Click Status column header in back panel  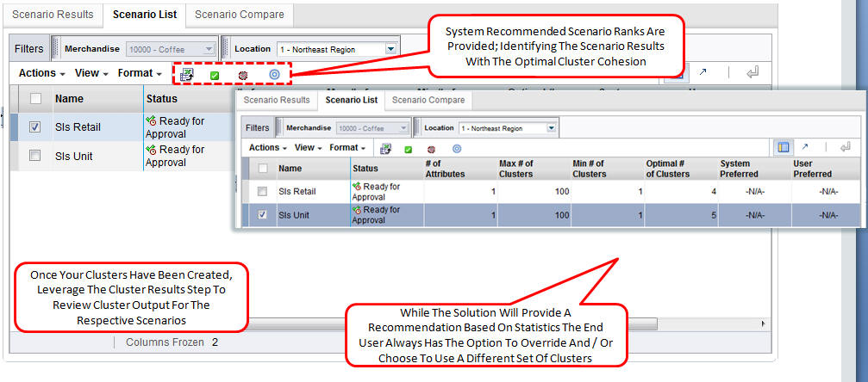click(x=188, y=99)
